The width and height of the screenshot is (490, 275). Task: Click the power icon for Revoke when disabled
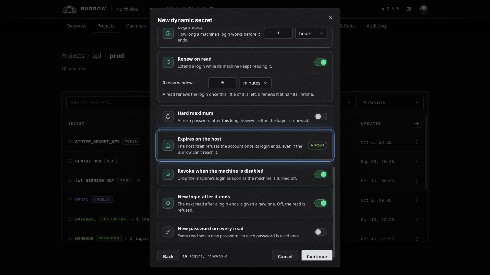click(168, 174)
